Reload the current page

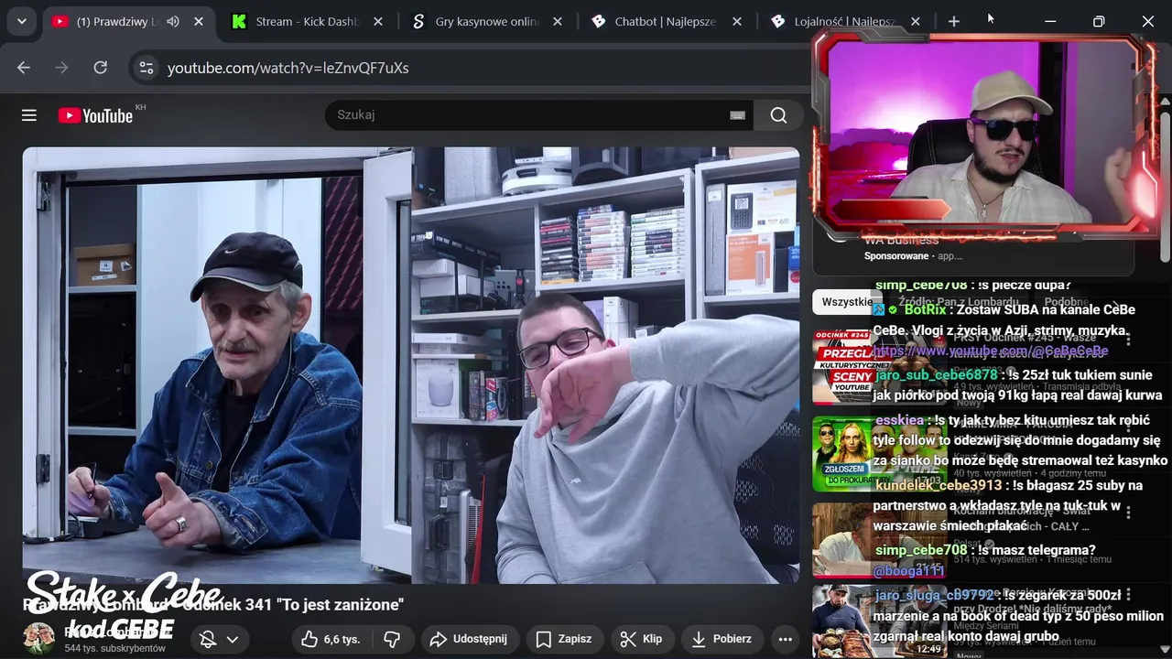101,68
